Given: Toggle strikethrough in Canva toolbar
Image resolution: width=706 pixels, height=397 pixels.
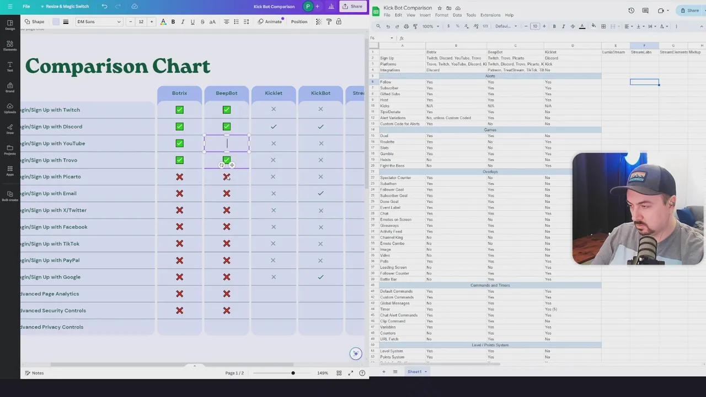Looking at the screenshot, I should click(202, 22).
